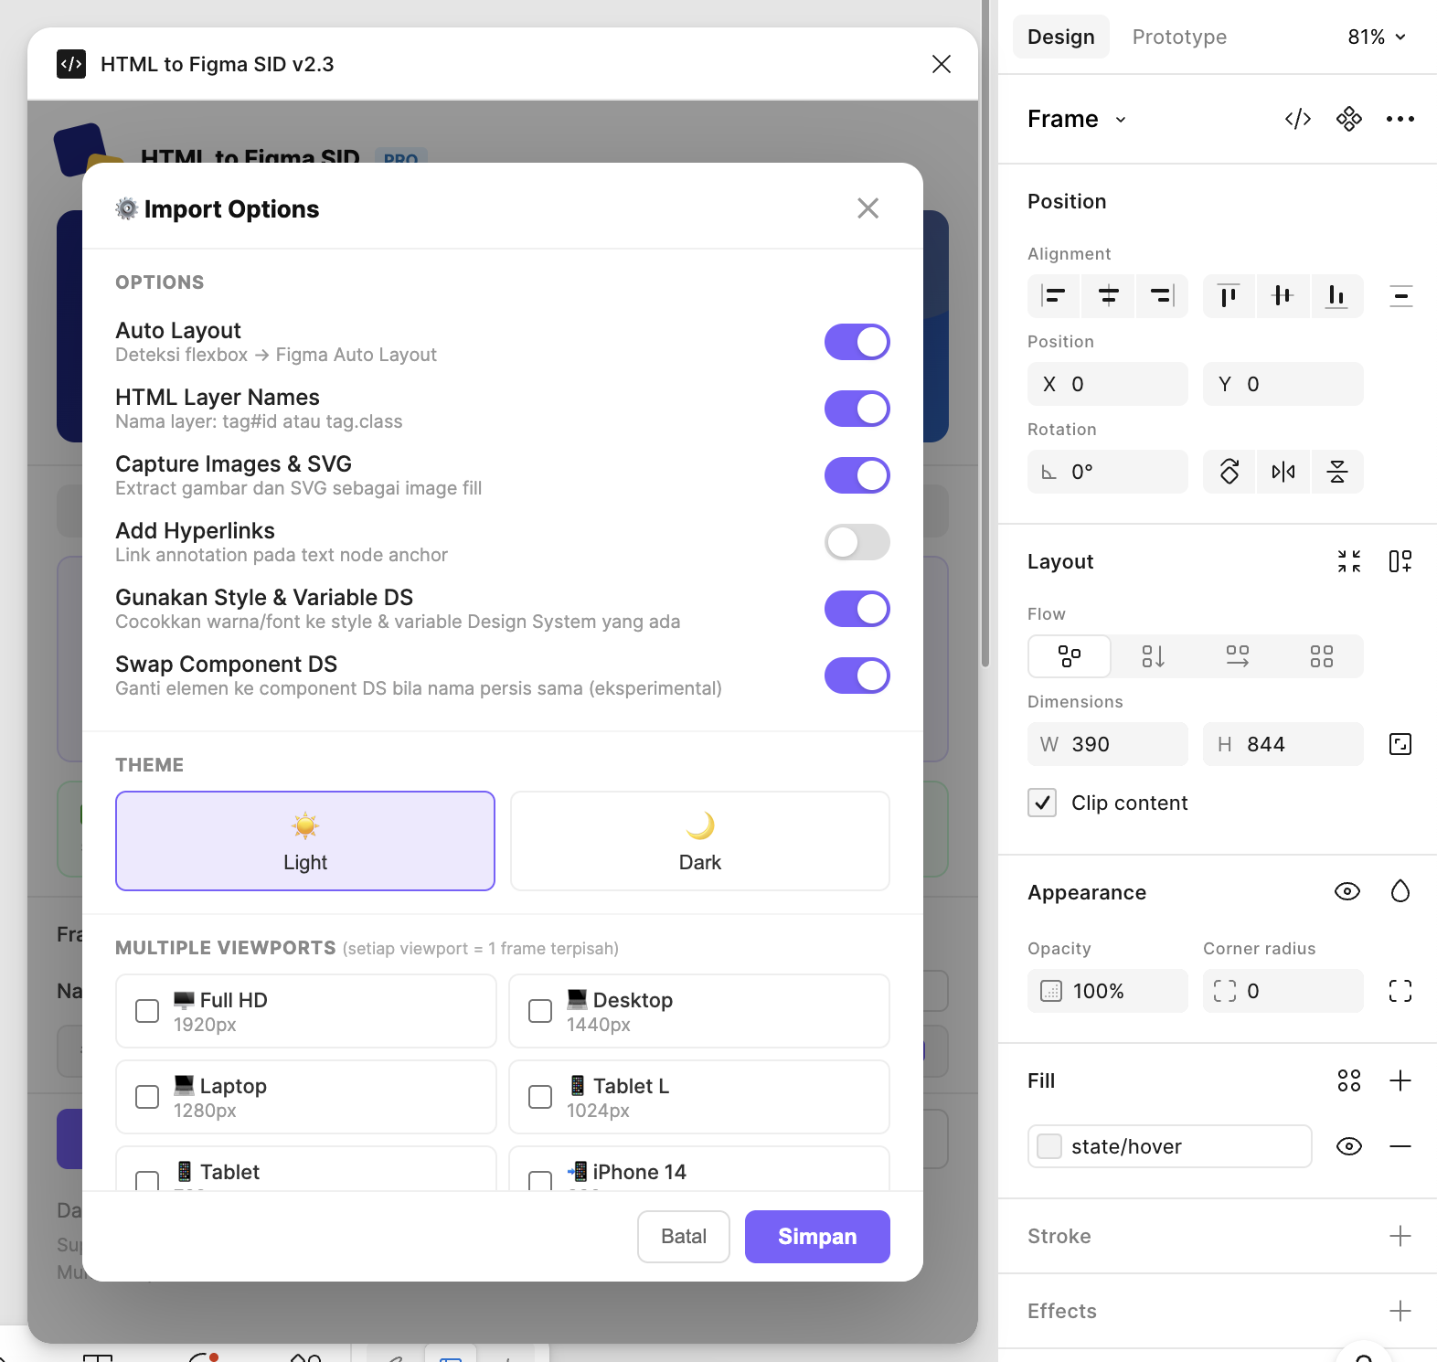The height and width of the screenshot is (1362, 1437).
Task: Align selection to vertical centers
Action: pyautogui.click(x=1283, y=295)
